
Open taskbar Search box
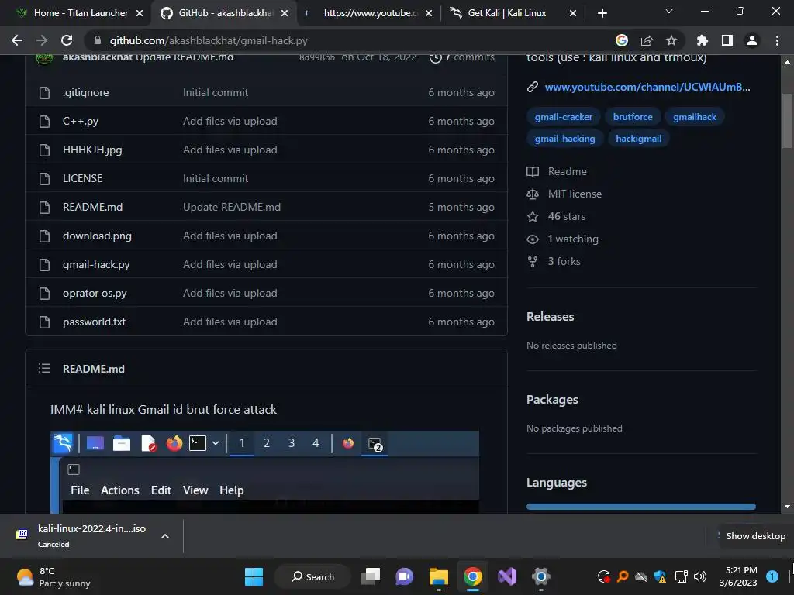[x=312, y=576]
